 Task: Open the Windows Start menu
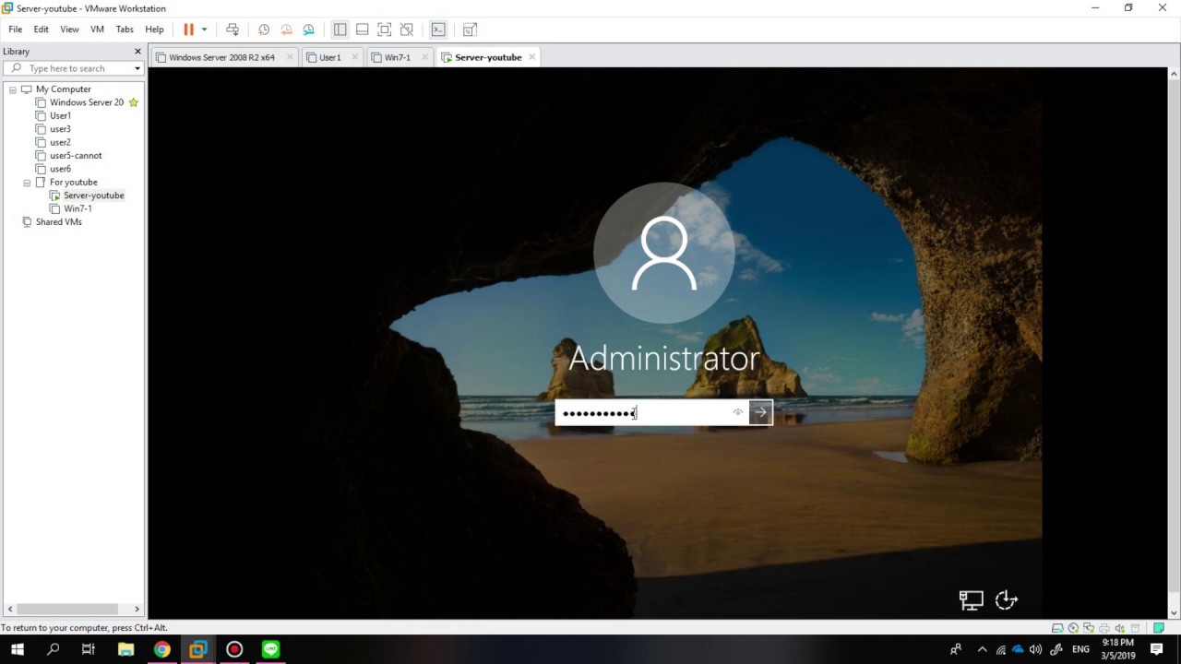click(x=17, y=649)
